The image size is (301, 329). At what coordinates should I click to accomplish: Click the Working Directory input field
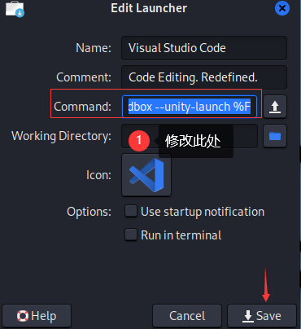pyautogui.click(x=190, y=136)
